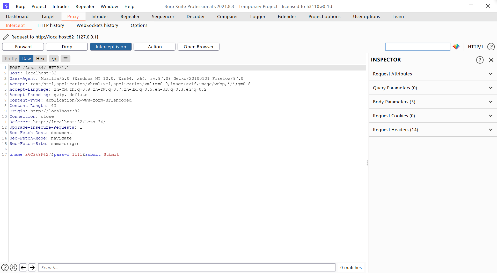Open the Burp menu
The height and width of the screenshot is (273, 497).
click(x=20, y=6)
